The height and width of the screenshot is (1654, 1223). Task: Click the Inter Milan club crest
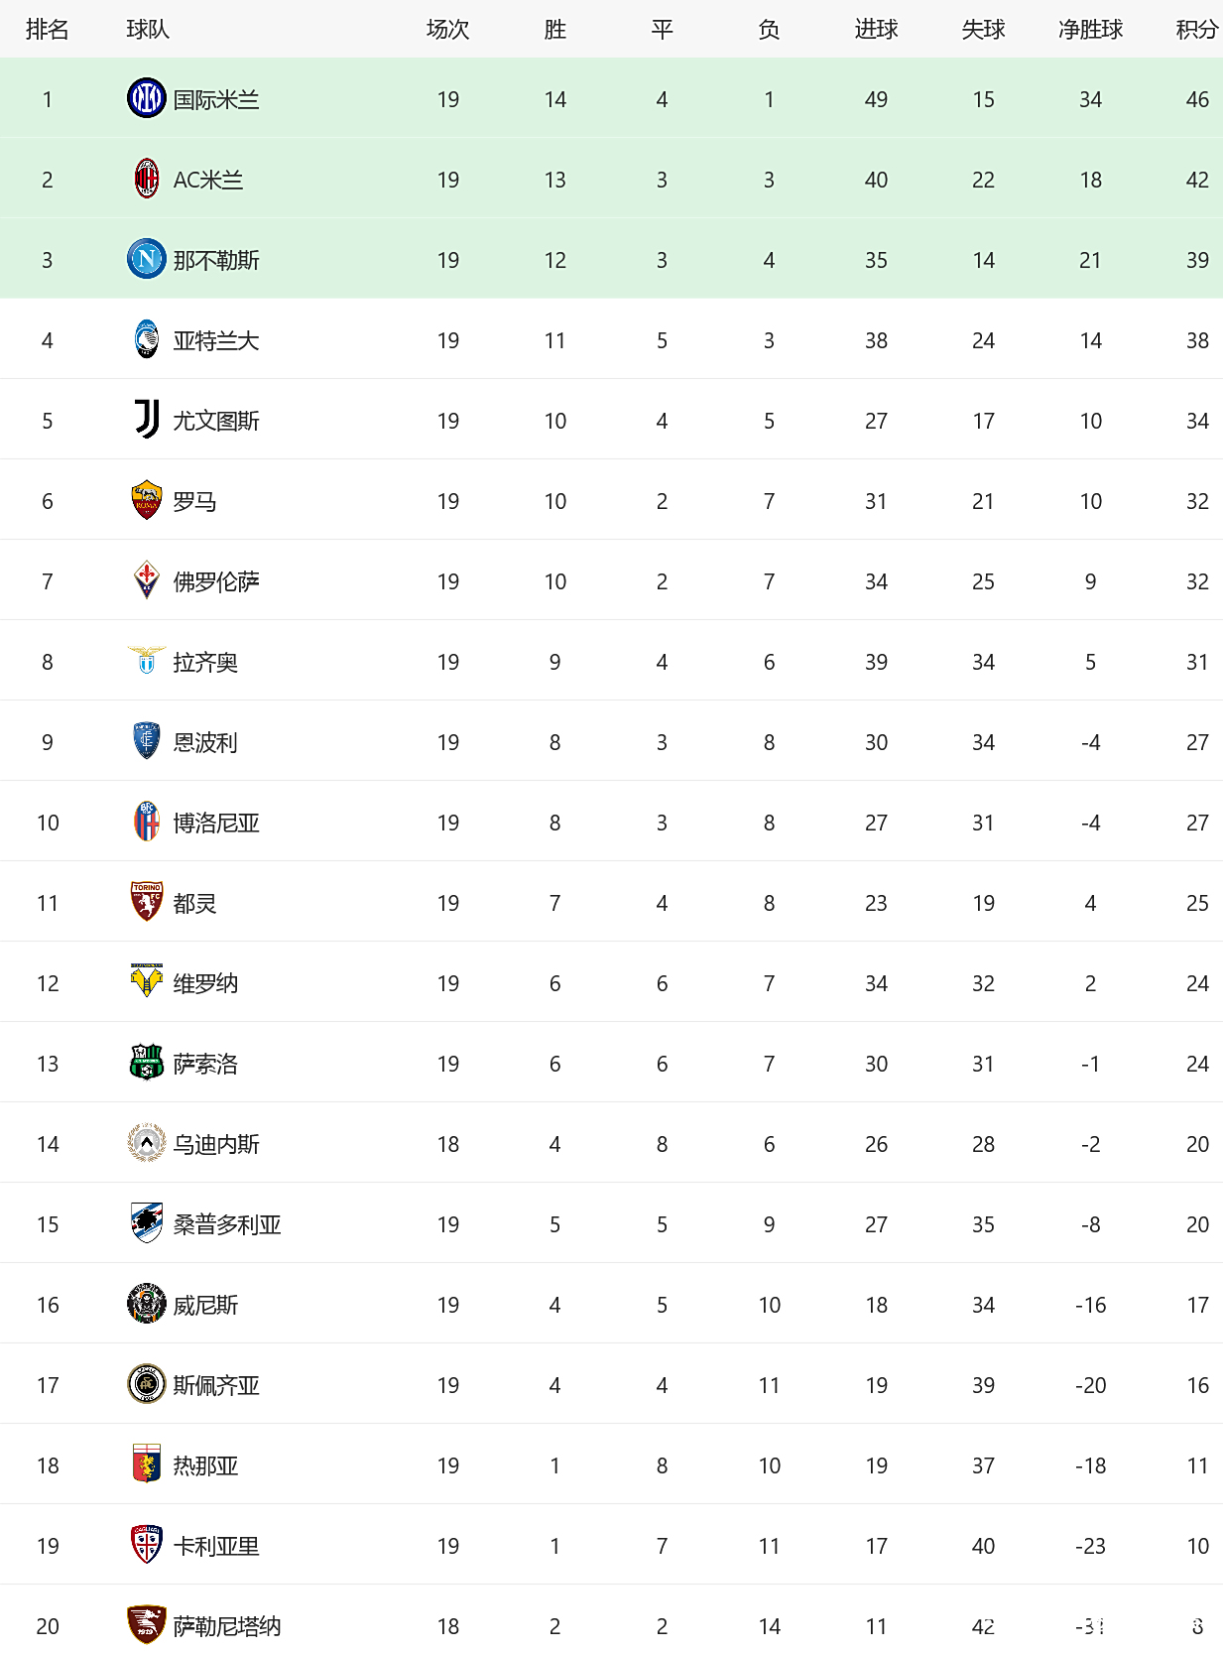click(x=147, y=98)
